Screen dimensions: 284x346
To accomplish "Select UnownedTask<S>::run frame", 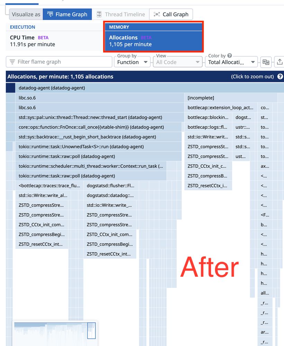I will (x=99, y=146).
